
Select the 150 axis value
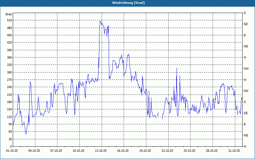pos(10,109)
